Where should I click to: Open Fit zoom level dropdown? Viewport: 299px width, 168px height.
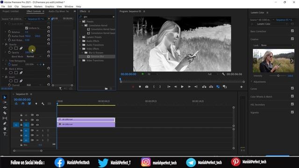pyautogui.click(x=153, y=74)
